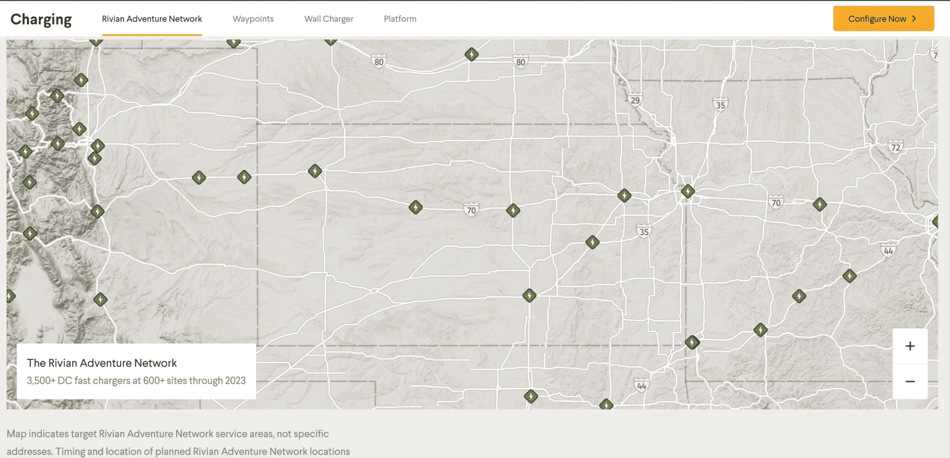
Task: Switch to the Waypoints tab
Action: pos(253,19)
